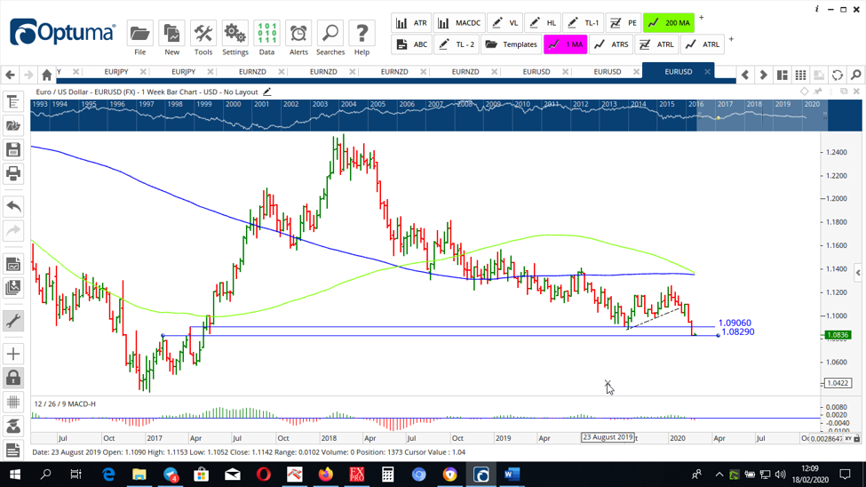Open the grid view icon
The image size is (866, 487).
pyautogui.click(x=800, y=75)
